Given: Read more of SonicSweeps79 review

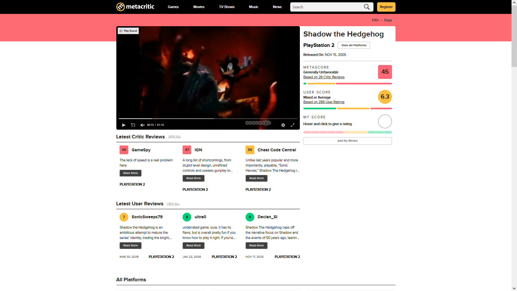Looking at the screenshot, I should coord(131,245).
